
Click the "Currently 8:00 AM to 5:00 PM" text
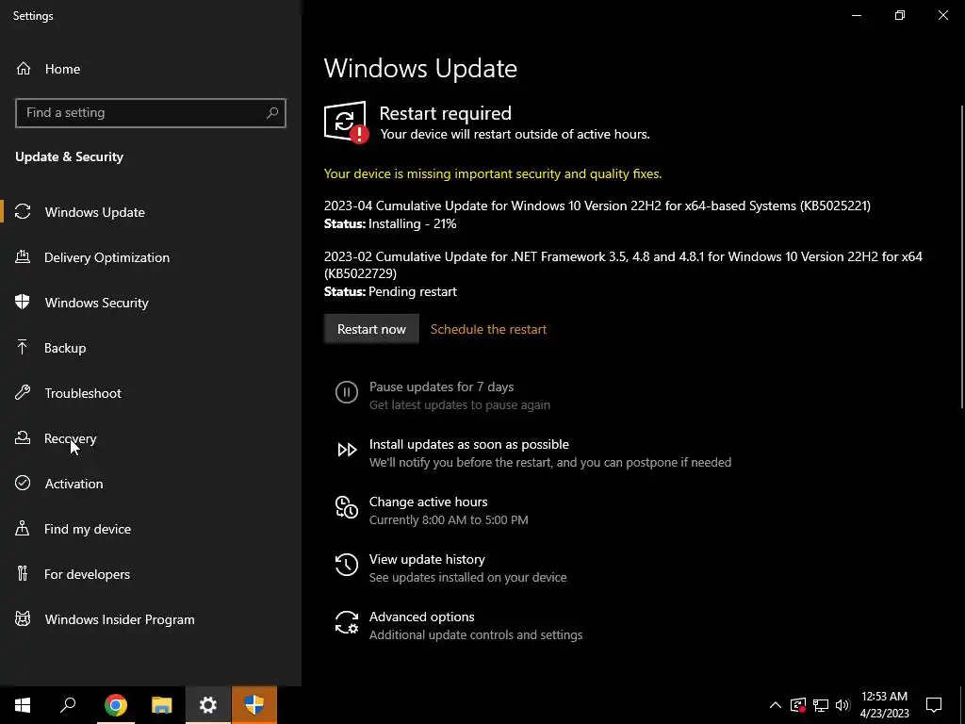click(x=449, y=519)
